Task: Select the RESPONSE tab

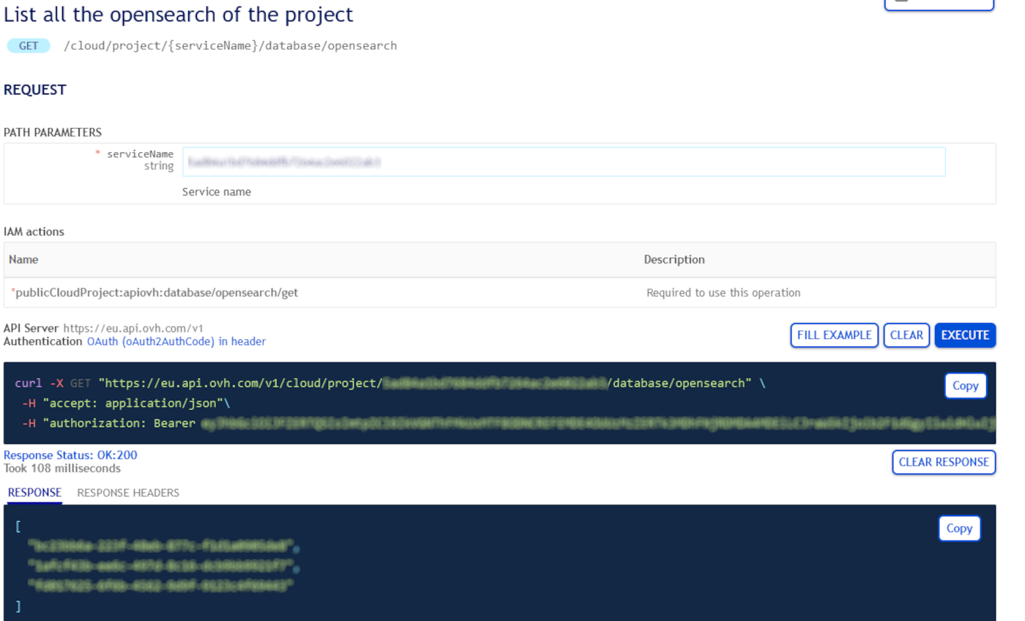Action: point(34,493)
